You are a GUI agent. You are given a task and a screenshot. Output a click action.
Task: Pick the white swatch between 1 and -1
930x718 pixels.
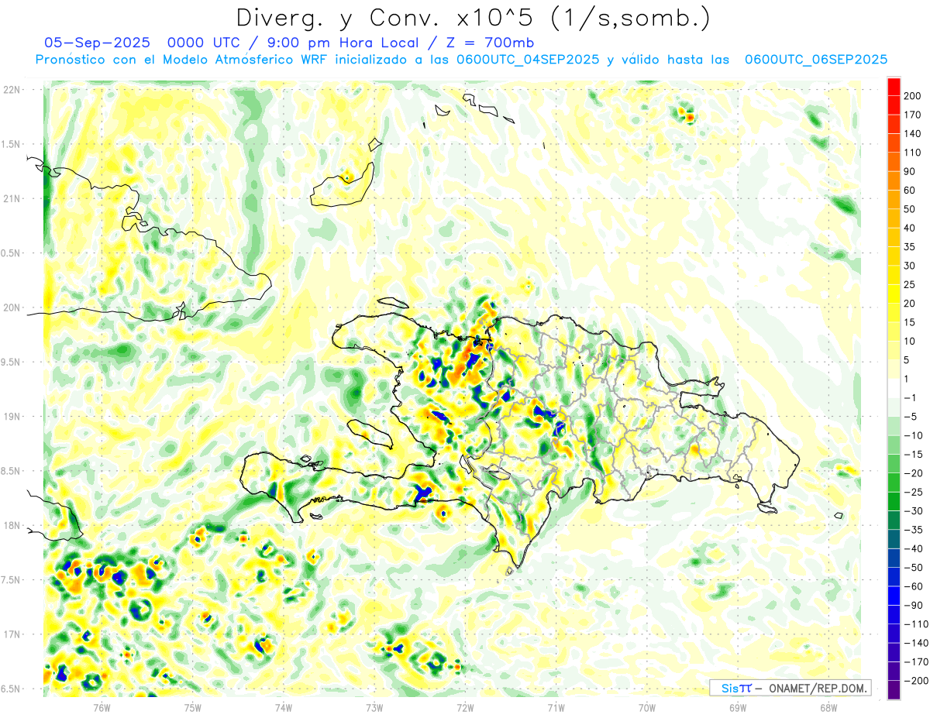[894, 389]
